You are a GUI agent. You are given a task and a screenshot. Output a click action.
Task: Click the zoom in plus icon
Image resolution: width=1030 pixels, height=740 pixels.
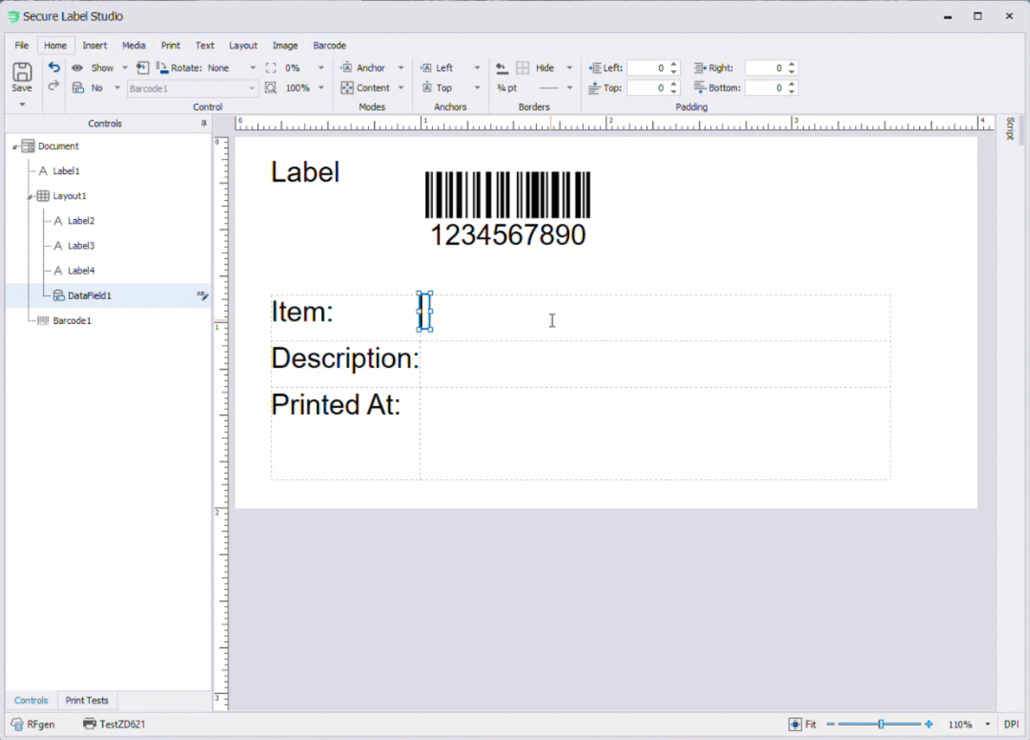click(x=929, y=724)
